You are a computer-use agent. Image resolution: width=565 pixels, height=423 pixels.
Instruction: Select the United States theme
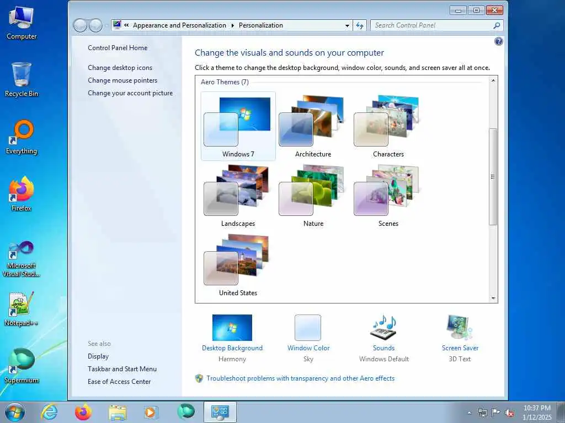(238, 265)
